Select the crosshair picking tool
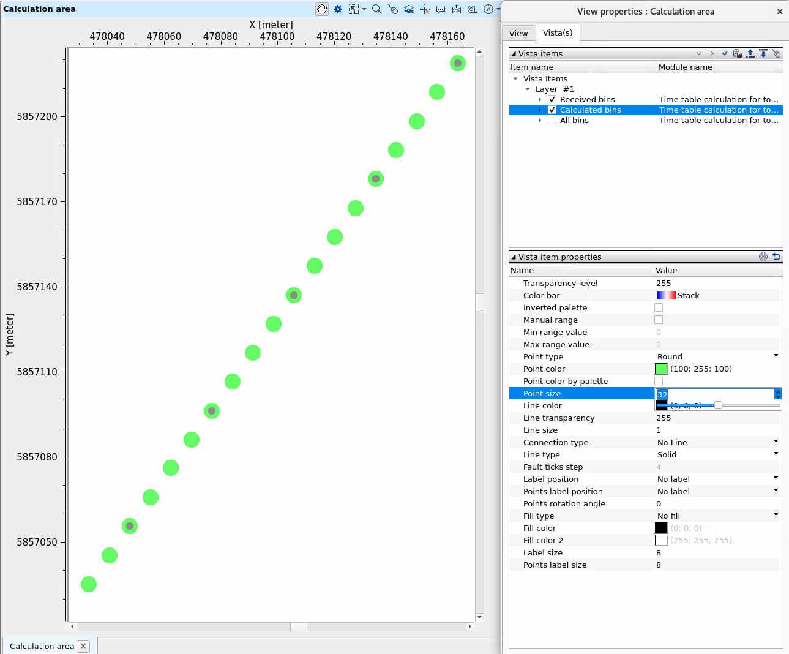 point(424,9)
